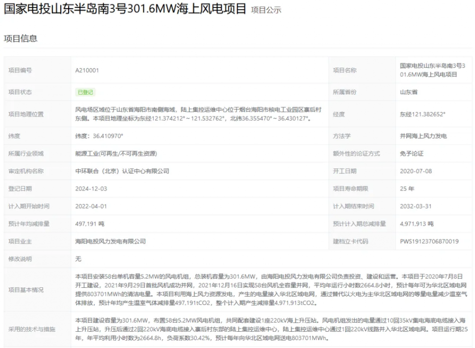
Task: Click the 25 年 project lifetime value
Action: (407, 189)
